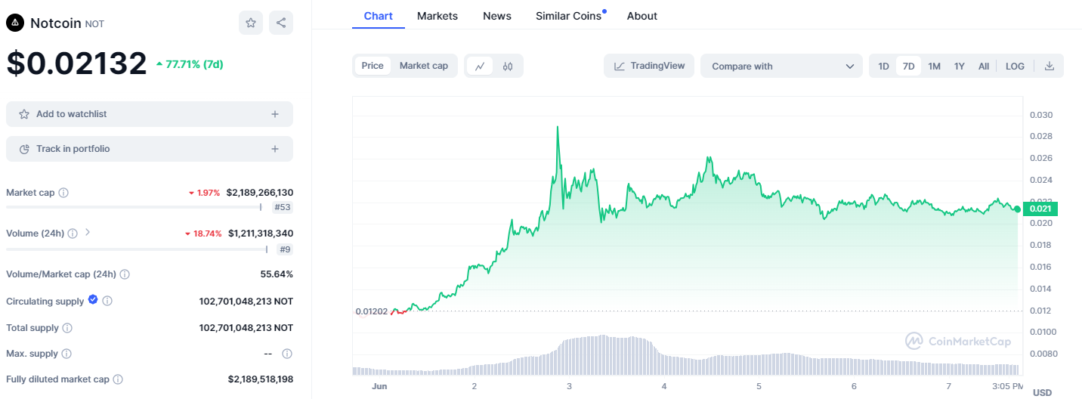Screen dimensions: 1082x399
Task: Click the share icon next to Notcoin
Action: (x=281, y=23)
